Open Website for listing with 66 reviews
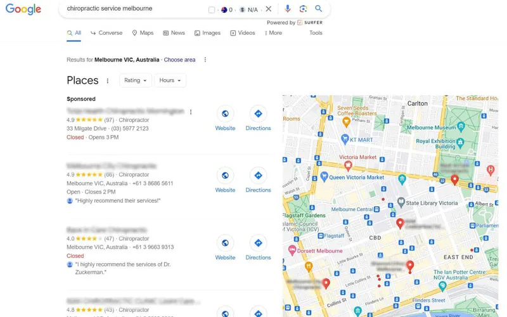Viewport: 507px width, 317px height. click(225, 180)
